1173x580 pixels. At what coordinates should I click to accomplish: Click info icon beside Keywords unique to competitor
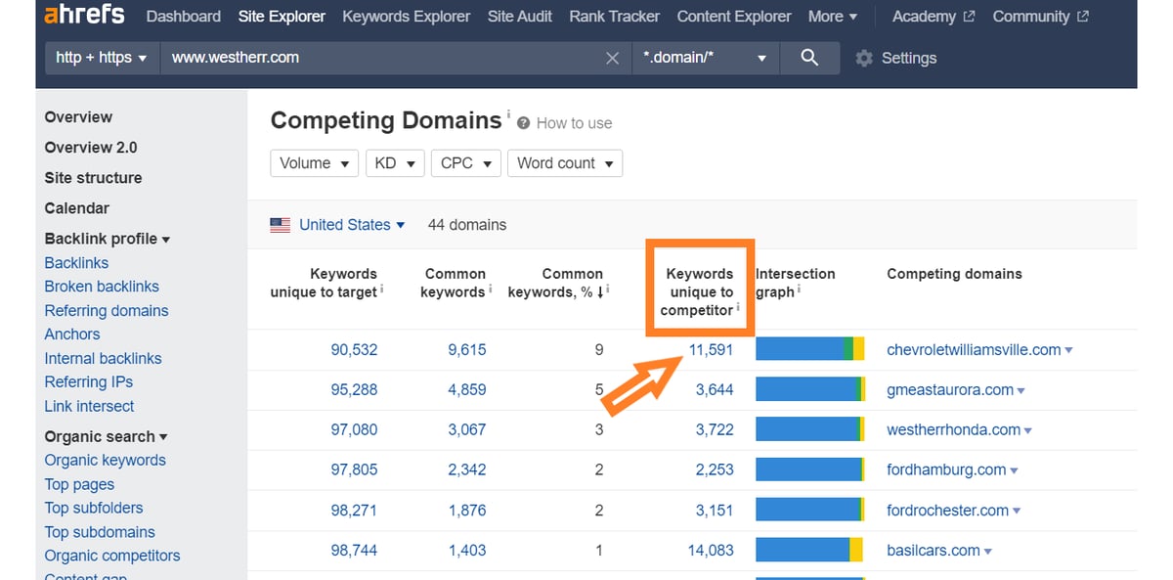point(738,307)
